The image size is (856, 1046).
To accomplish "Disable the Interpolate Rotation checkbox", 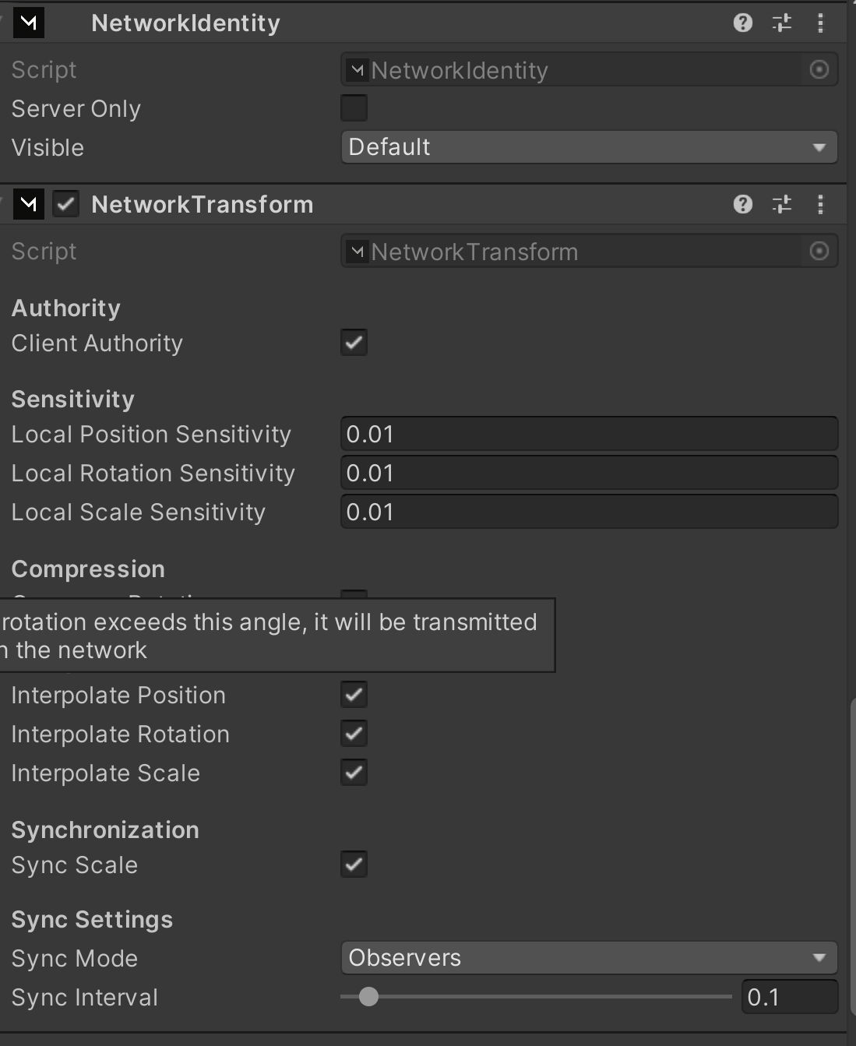I will tap(354, 734).
